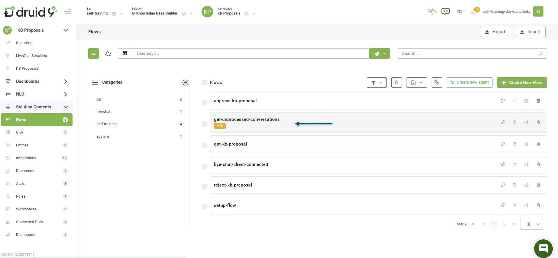Click the green list view button
558x258 pixels.
click(x=93, y=53)
